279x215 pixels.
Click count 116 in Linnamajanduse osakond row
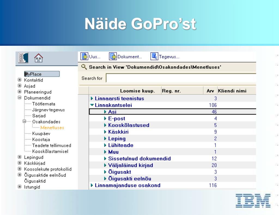tap(213, 185)
